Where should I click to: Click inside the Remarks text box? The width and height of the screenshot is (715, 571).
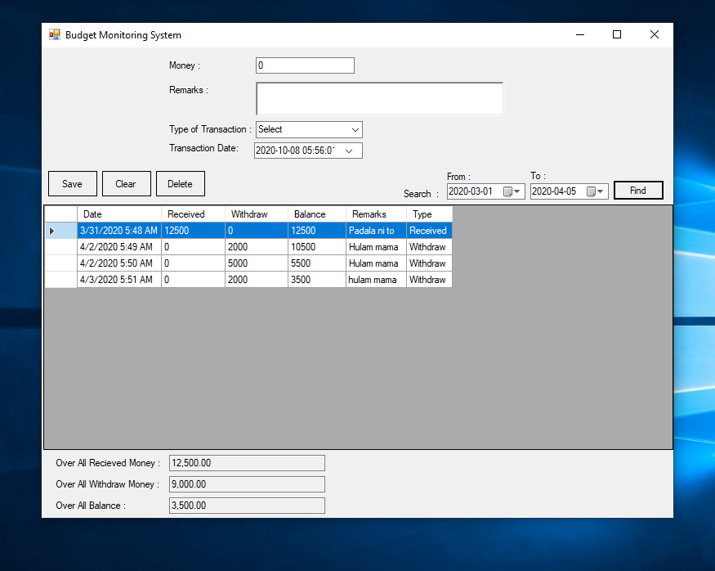pyautogui.click(x=379, y=98)
